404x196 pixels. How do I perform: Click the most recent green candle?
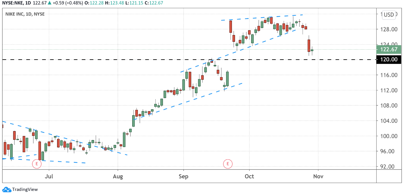coord(312,50)
